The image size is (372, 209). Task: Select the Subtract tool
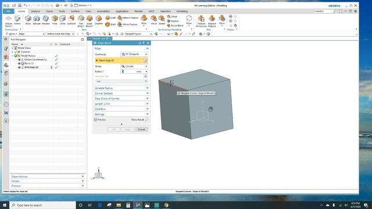tap(71, 20)
